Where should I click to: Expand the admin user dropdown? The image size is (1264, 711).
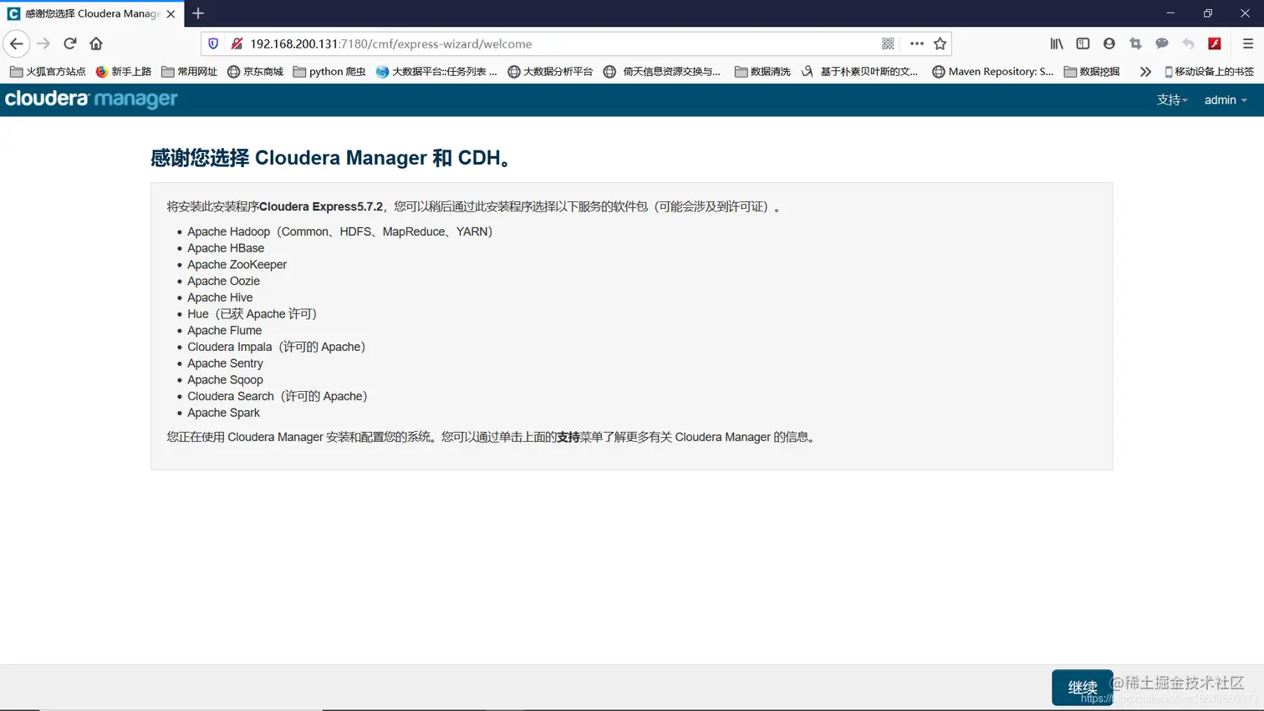point(1226,99)
